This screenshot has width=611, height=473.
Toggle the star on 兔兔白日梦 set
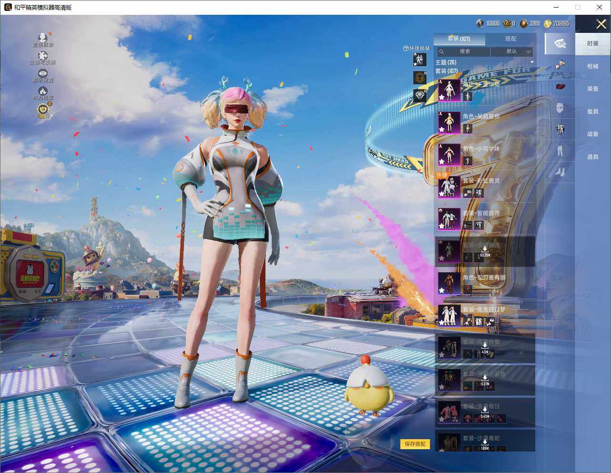(x=442, y=323)
